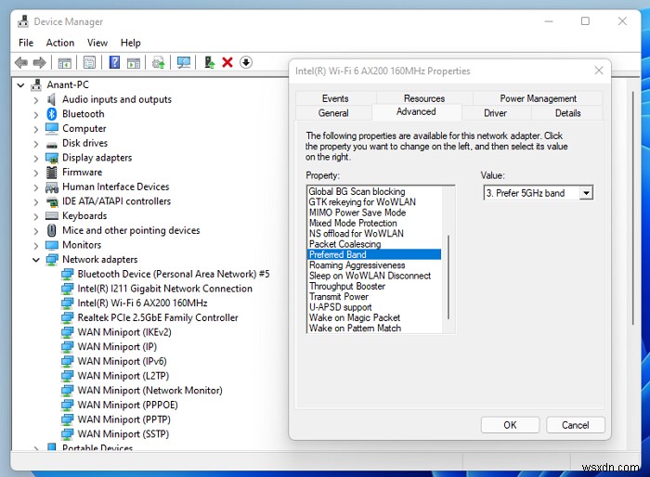Click the IDE ATA/ATAPI controllers icon
650x477 pixels.
(51, 201)
